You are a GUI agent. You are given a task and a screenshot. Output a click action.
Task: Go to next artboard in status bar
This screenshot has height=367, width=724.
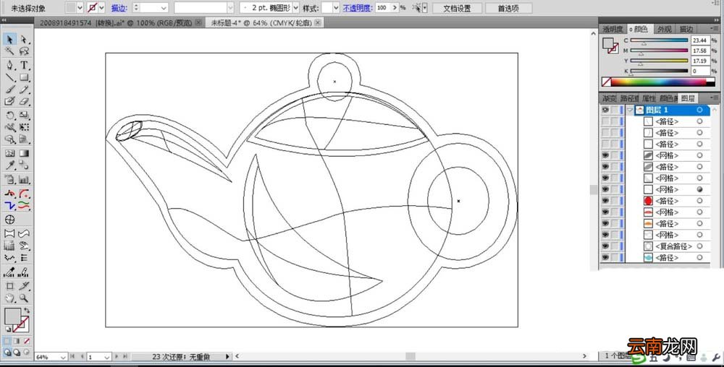coord(117,356)
